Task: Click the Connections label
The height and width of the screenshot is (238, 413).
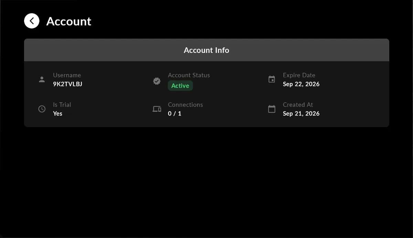Action: [x=186, y=105]
